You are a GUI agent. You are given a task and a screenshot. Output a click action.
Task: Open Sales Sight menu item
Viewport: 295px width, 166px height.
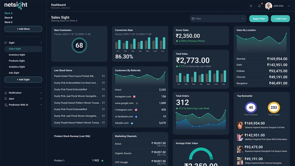23,49
